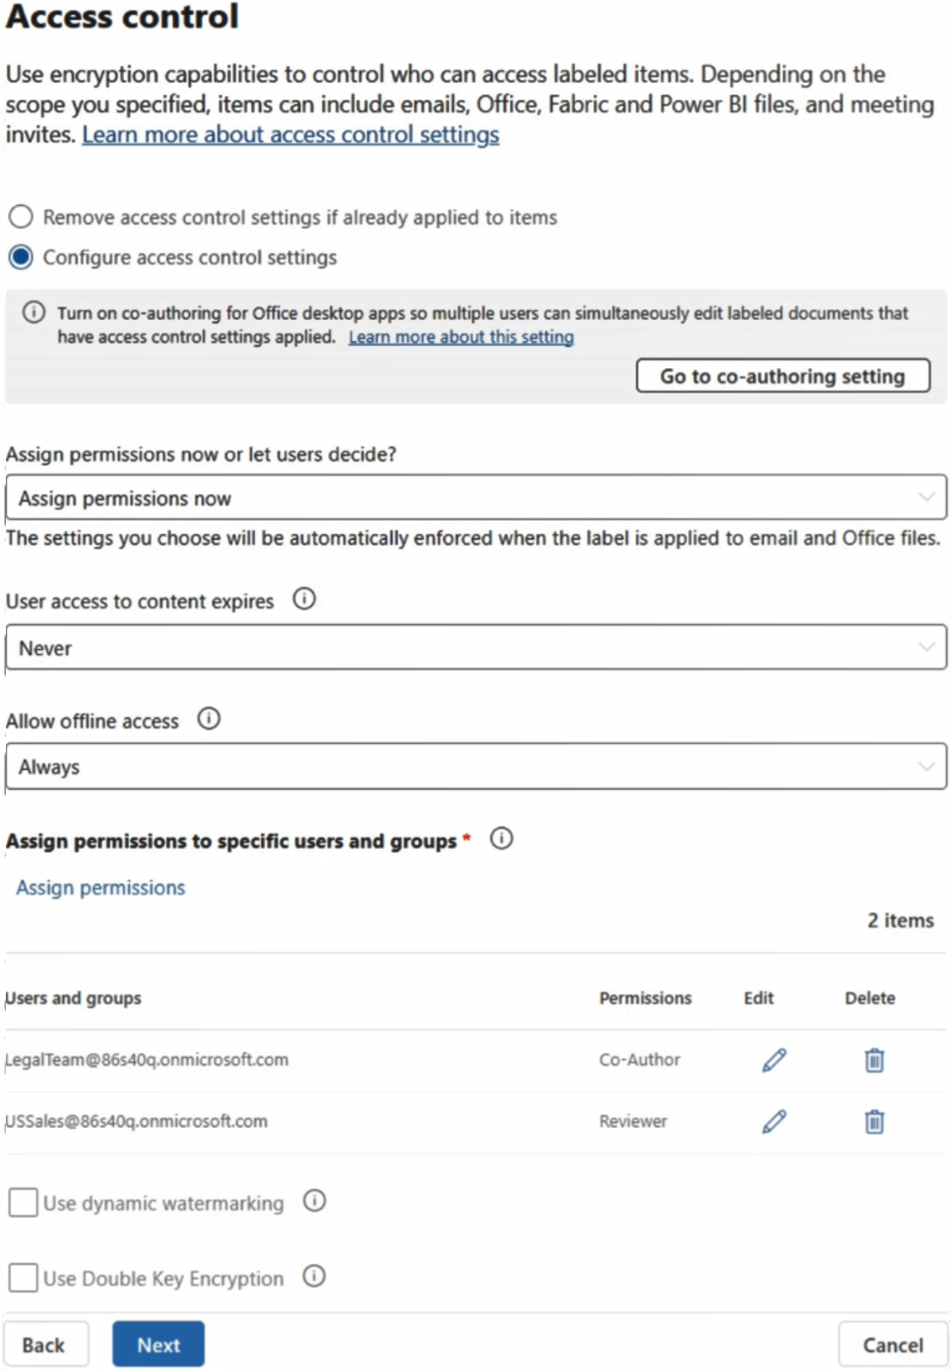Click Go to co-authoring setting button
This screenshot has height=1370, width=952.
coord(783,376)
